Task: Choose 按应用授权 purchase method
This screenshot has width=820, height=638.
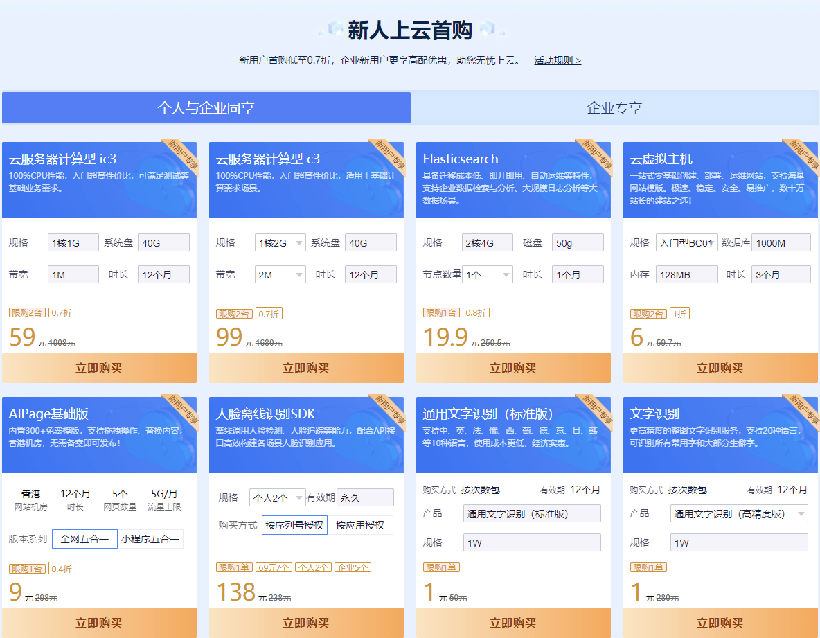Action: 360,525
